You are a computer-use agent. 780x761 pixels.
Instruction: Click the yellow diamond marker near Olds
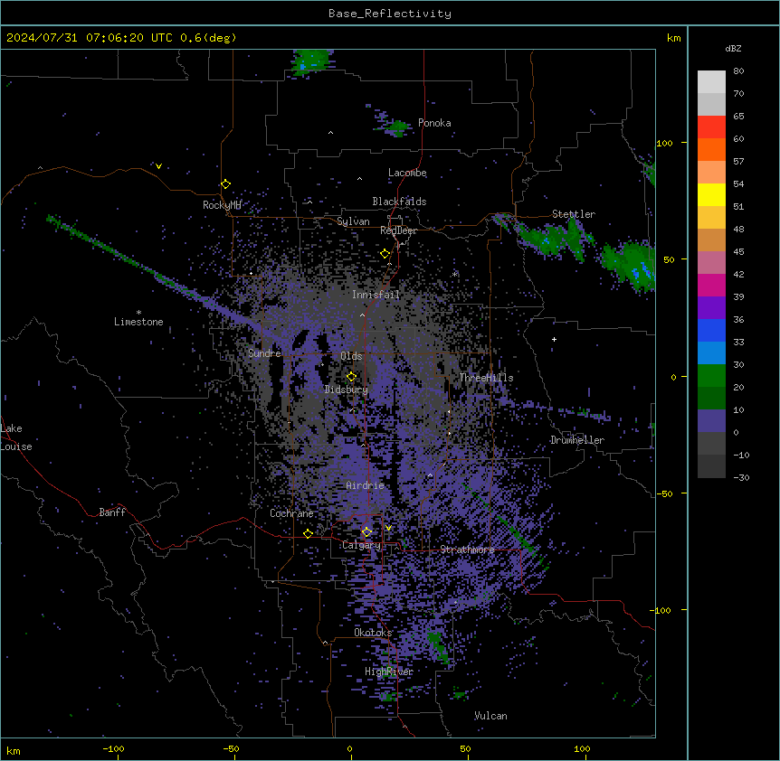[x=351, y=377]
